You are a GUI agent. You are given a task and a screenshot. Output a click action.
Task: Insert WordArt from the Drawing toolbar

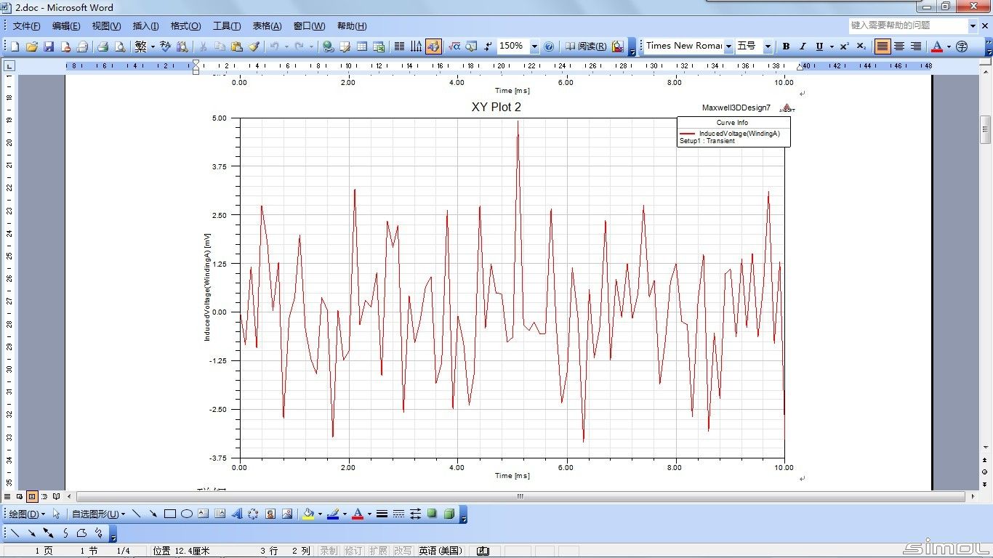(x=236, y=514)
